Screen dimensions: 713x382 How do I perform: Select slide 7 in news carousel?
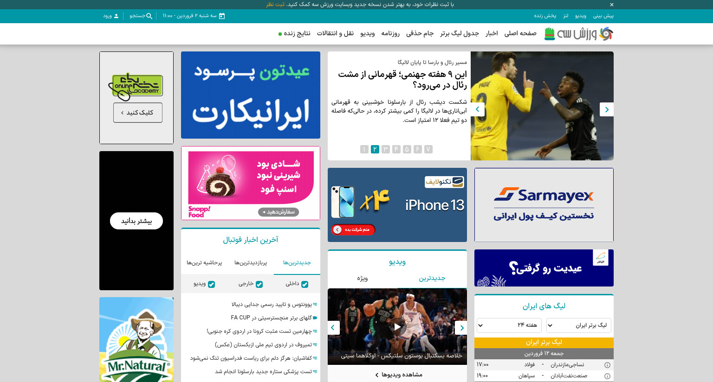click(428, 149)
